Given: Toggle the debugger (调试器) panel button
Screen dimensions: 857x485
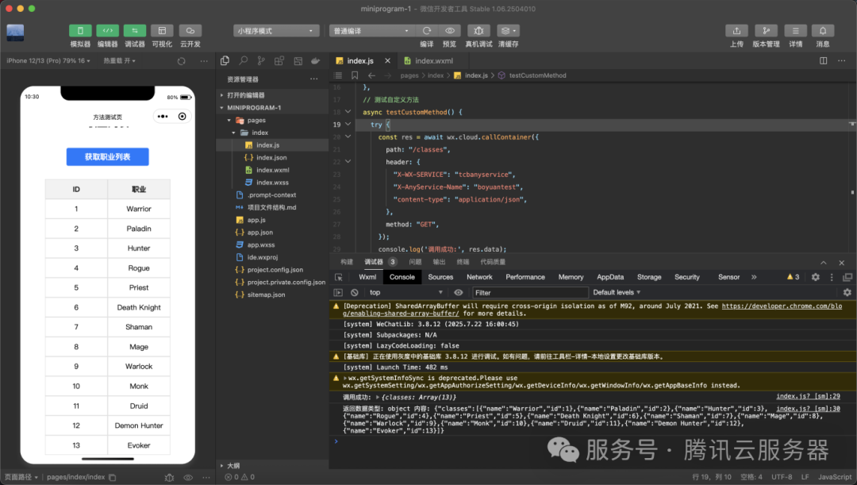Looking at the screenshot, I should pyautogui.click(x=135, y=31).
